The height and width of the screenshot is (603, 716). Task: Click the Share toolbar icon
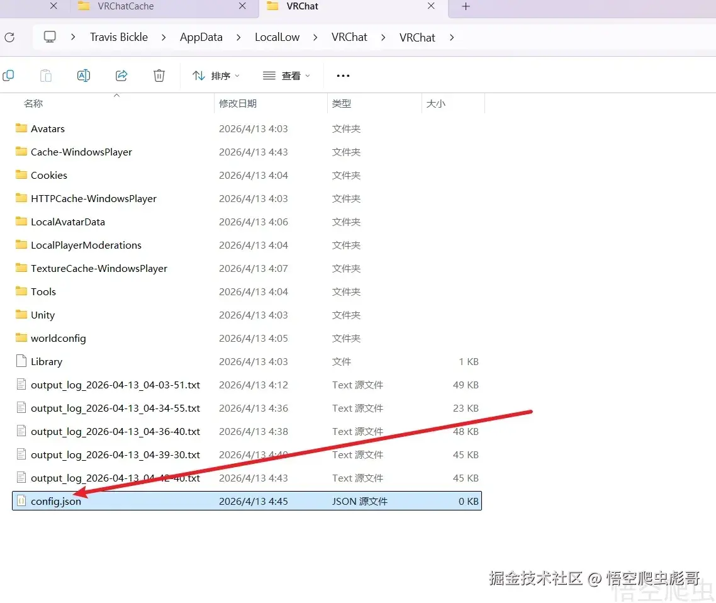(x=121, y=76)
